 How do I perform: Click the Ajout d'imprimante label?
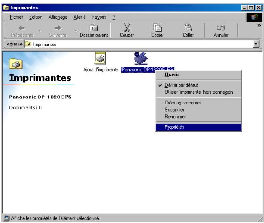click(101, 70)
